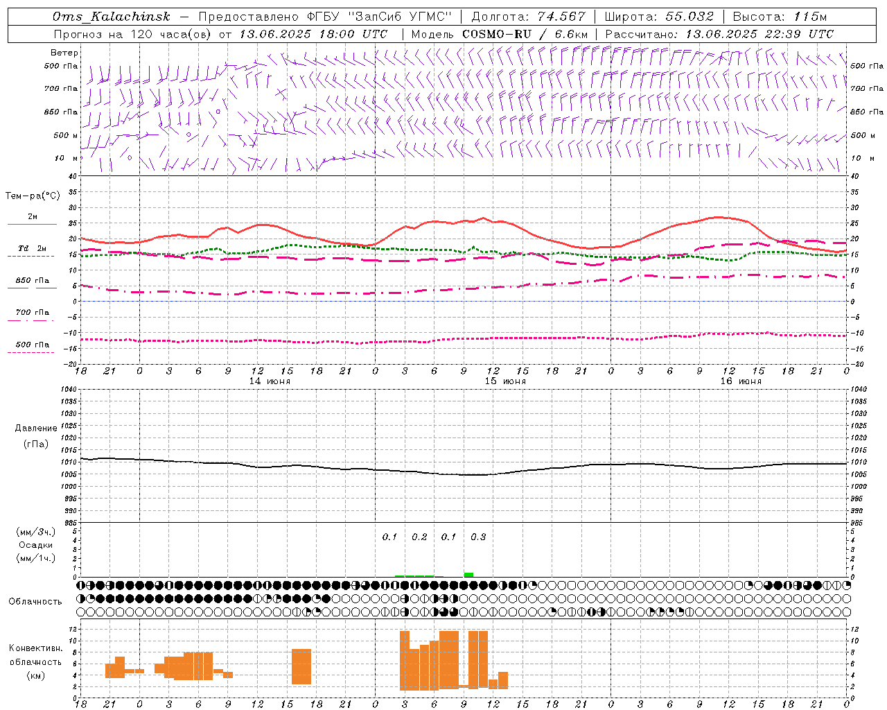This screenshot has height=710, width=887.
Task: Click the (гПа) unit under Давление
Action: click(36, 444)
